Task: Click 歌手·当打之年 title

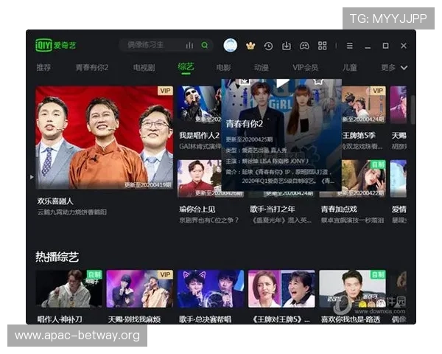Action: pos(273,209)
